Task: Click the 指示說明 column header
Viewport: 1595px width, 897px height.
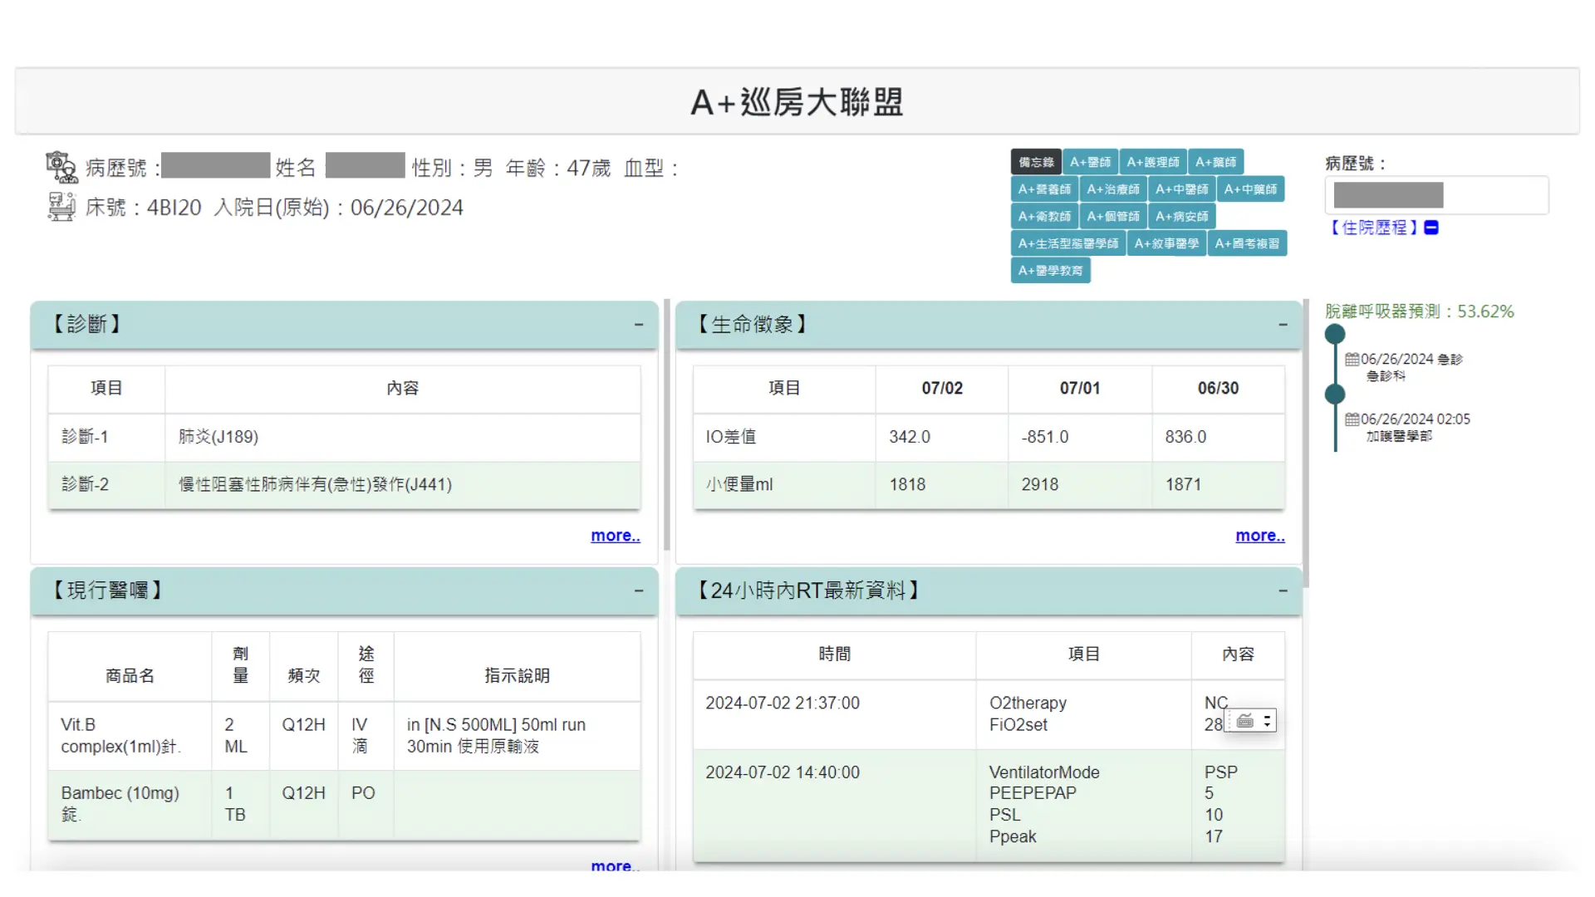Action: [x=517, y=676]
